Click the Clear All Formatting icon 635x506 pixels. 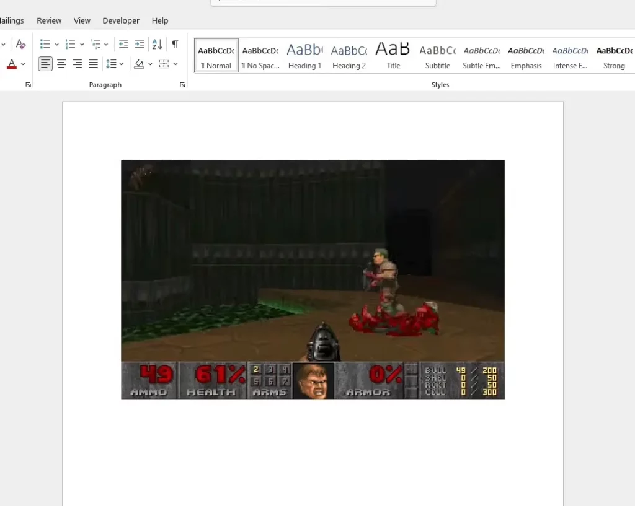pyautogui.click(x=20, y=44)
